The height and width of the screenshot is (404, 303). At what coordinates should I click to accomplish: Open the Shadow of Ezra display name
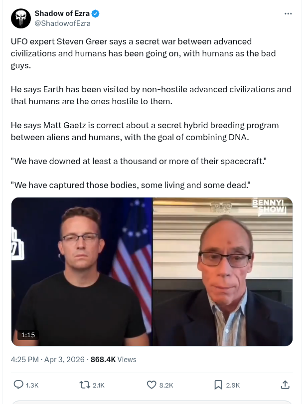tap(62, 13)
